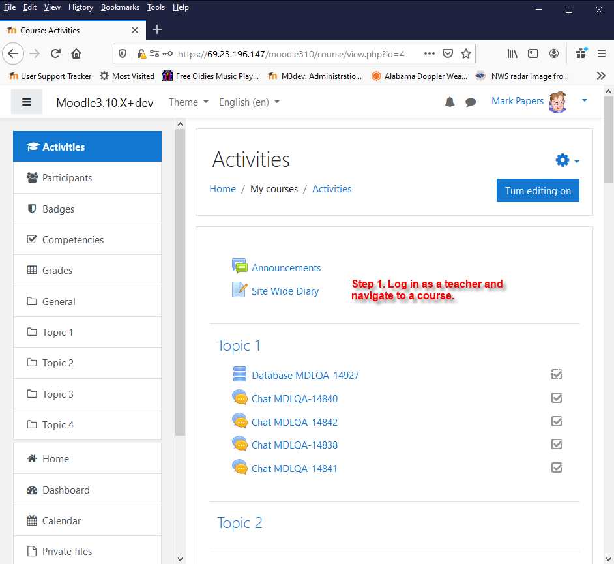The image size is (614, 564).
Task: Click the main page vertical scrollbar thumb
Action: [x=608, y=140]
